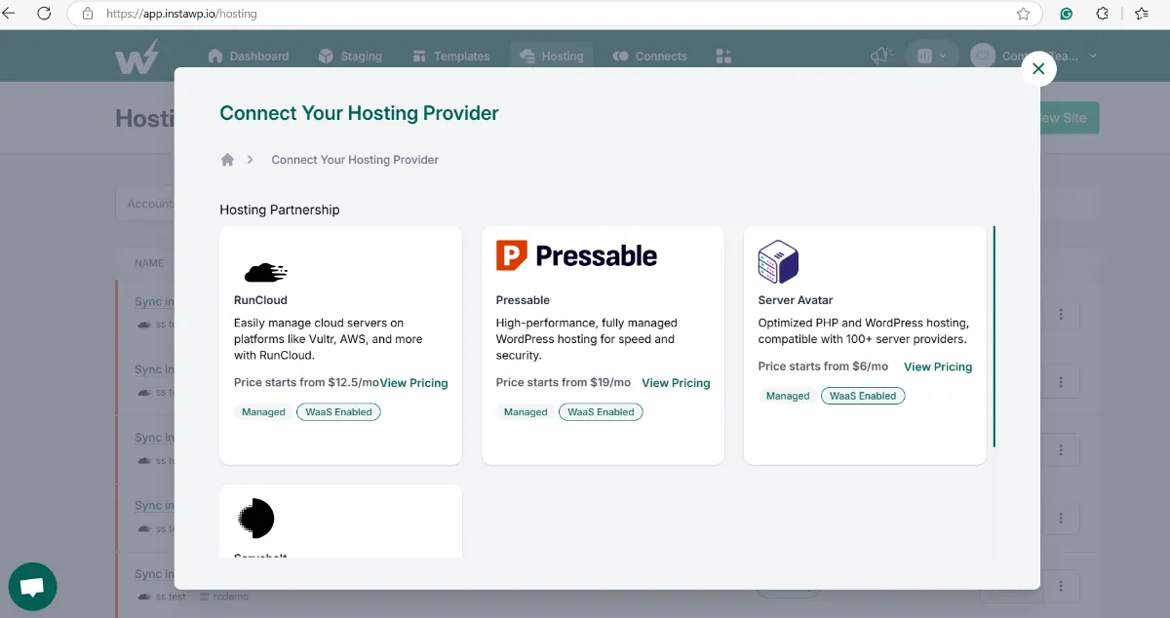This screenshot has height=618, width=1170.
Task: Click the WaaS Enabled tag on RunCloud card
Action: coord(338,412)
